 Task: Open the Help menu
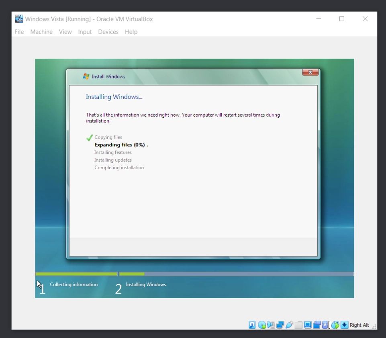(x=131, y=32)
